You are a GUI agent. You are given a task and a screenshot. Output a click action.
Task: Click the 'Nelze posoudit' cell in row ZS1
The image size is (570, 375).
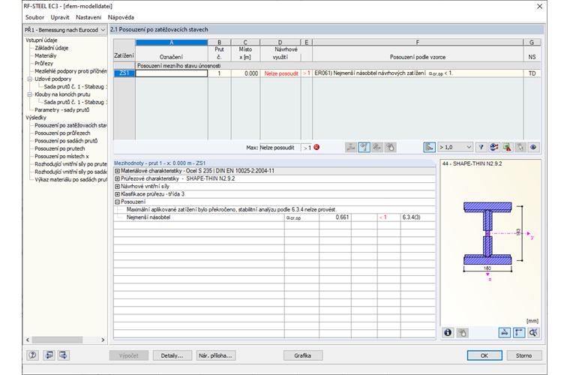pos(280,73)
